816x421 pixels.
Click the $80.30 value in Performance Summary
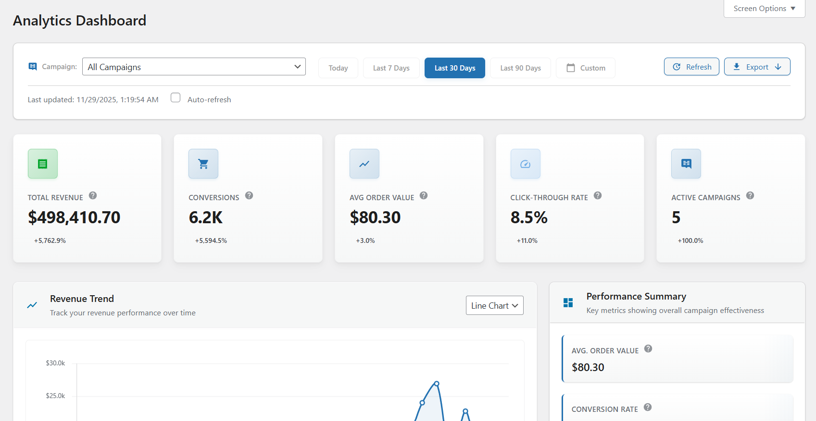tap(588, 367)
